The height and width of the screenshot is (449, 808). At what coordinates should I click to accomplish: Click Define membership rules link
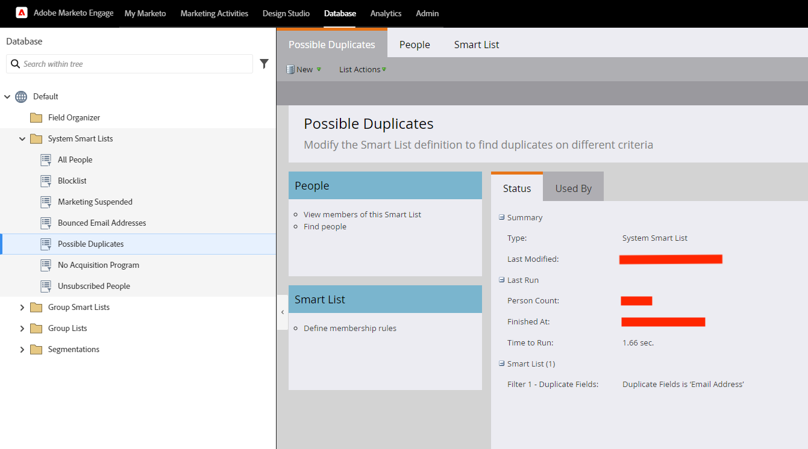(350, 328)
